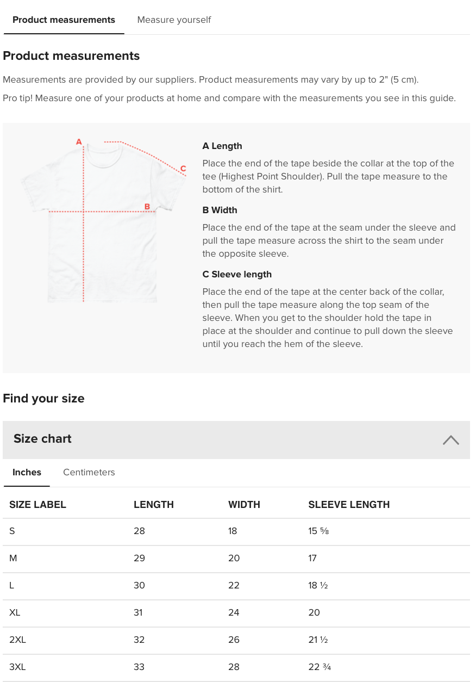Screen dimensions: 476x682
Task: Click the red A length marker
Action: [79, 142]
